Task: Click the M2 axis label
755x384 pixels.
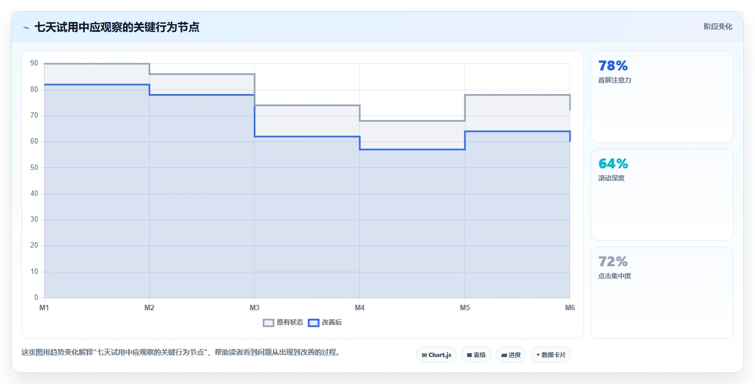Action: (x=149, y=308)
